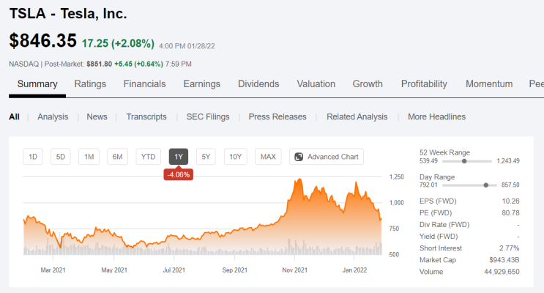Choose the 6M chart period

pos(117,157)
